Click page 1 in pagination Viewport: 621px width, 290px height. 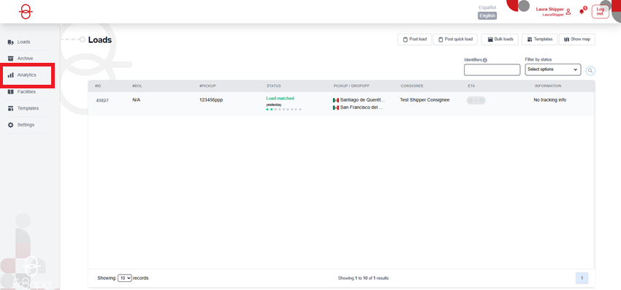point(582,278)
